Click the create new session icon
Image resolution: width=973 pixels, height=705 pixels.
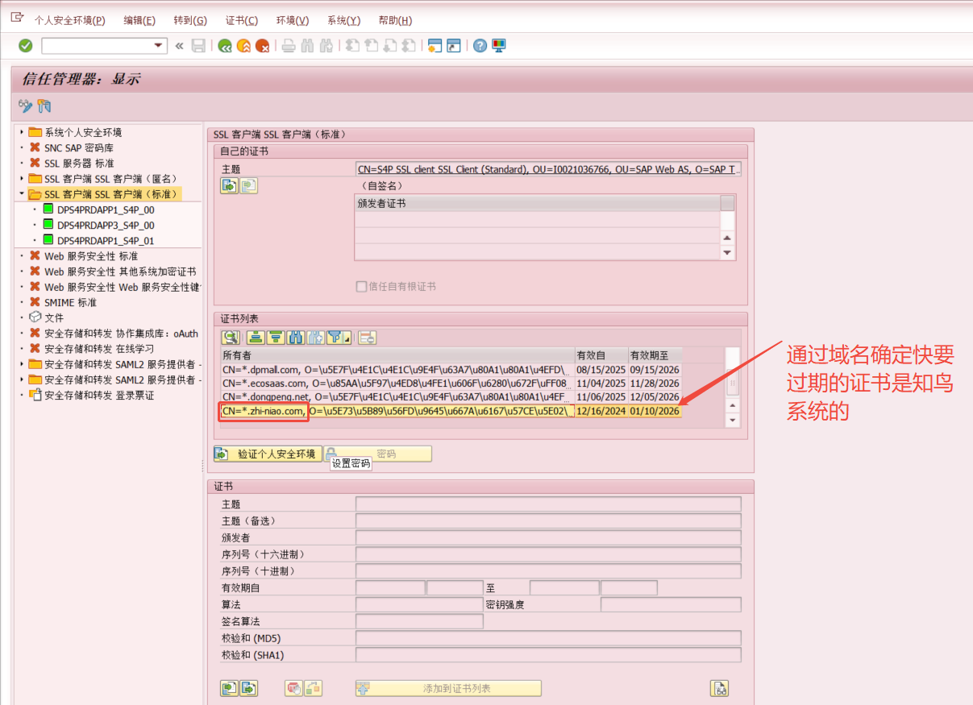(435, 46)
